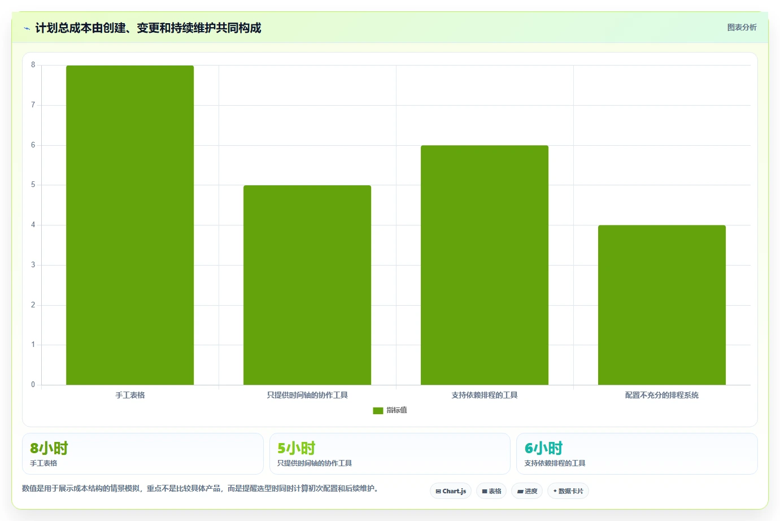Screen dimensions: 780x521
Task: Click the x-axis label 只提供时间轴的协作工具
Action: tap(307, 395)
